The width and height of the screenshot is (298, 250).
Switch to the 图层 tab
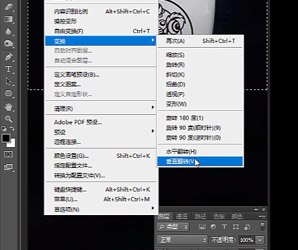click(164, 216)
